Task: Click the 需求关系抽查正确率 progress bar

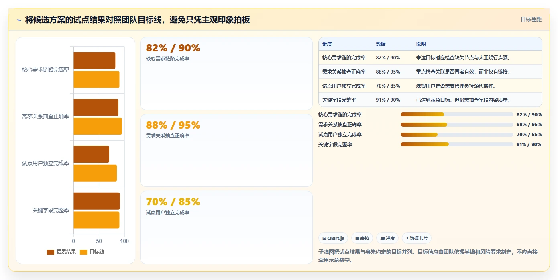Action: click(457, 125)
